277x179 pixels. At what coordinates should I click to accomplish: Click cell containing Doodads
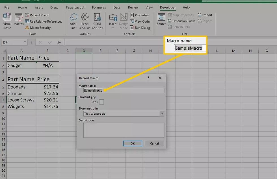click(21, 87)
